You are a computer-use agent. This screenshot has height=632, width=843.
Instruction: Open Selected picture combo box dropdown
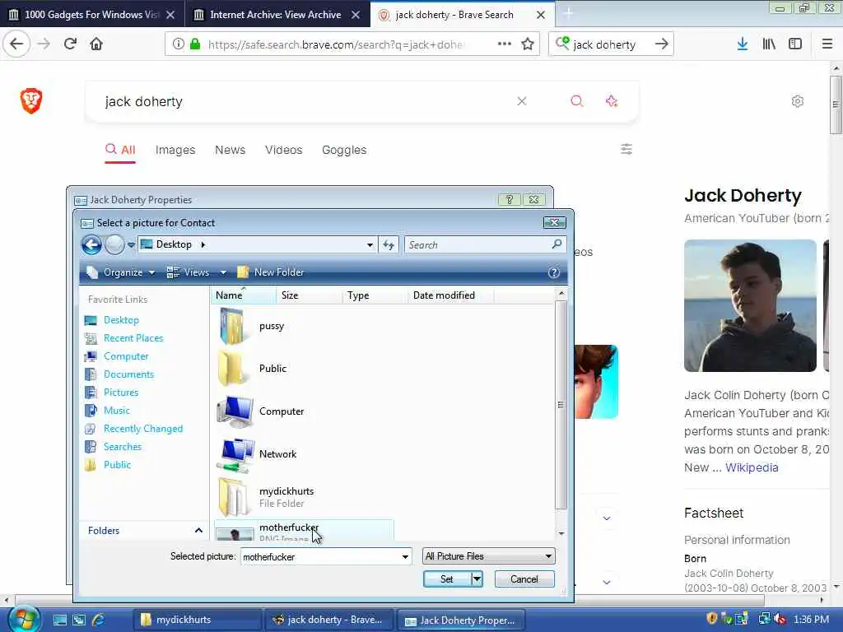[x=405, y=557]
